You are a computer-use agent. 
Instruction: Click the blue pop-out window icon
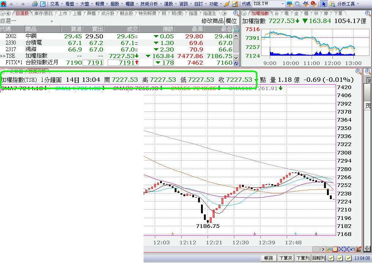(43, 4)
